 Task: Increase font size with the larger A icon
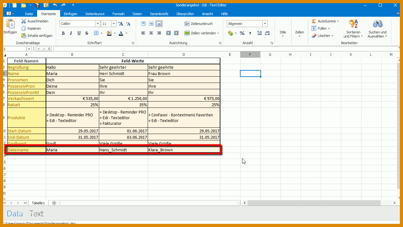pyautogui.click(x=121, y=24)
